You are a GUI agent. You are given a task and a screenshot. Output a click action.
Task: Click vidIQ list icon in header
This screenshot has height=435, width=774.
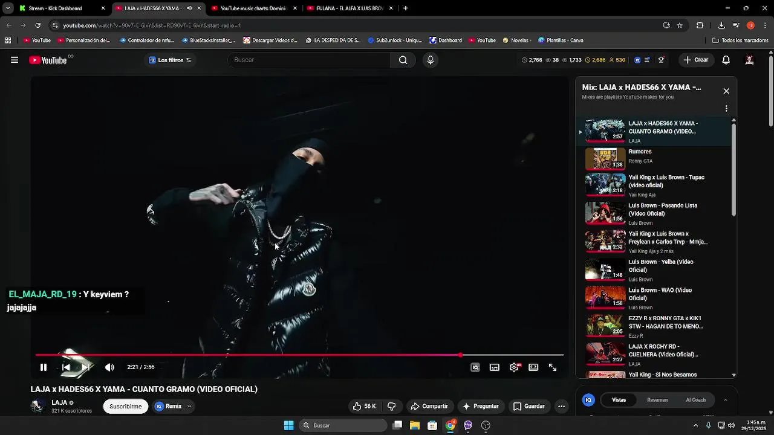point(647,60)
